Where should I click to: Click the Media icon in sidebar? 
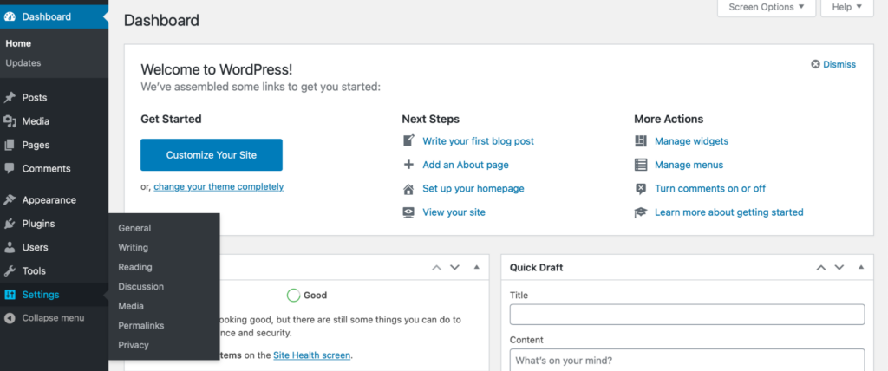click(10, 121)
